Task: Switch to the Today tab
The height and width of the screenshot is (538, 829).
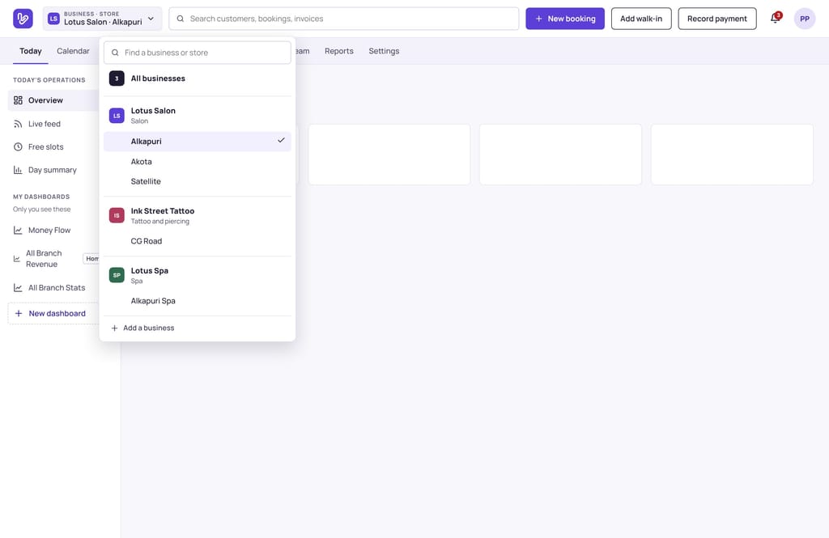Action: tap(31, 51)
